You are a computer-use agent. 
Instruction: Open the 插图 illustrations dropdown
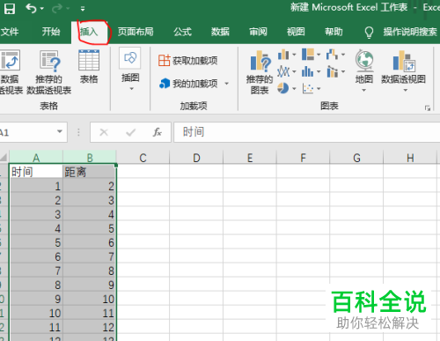(130, 70)
